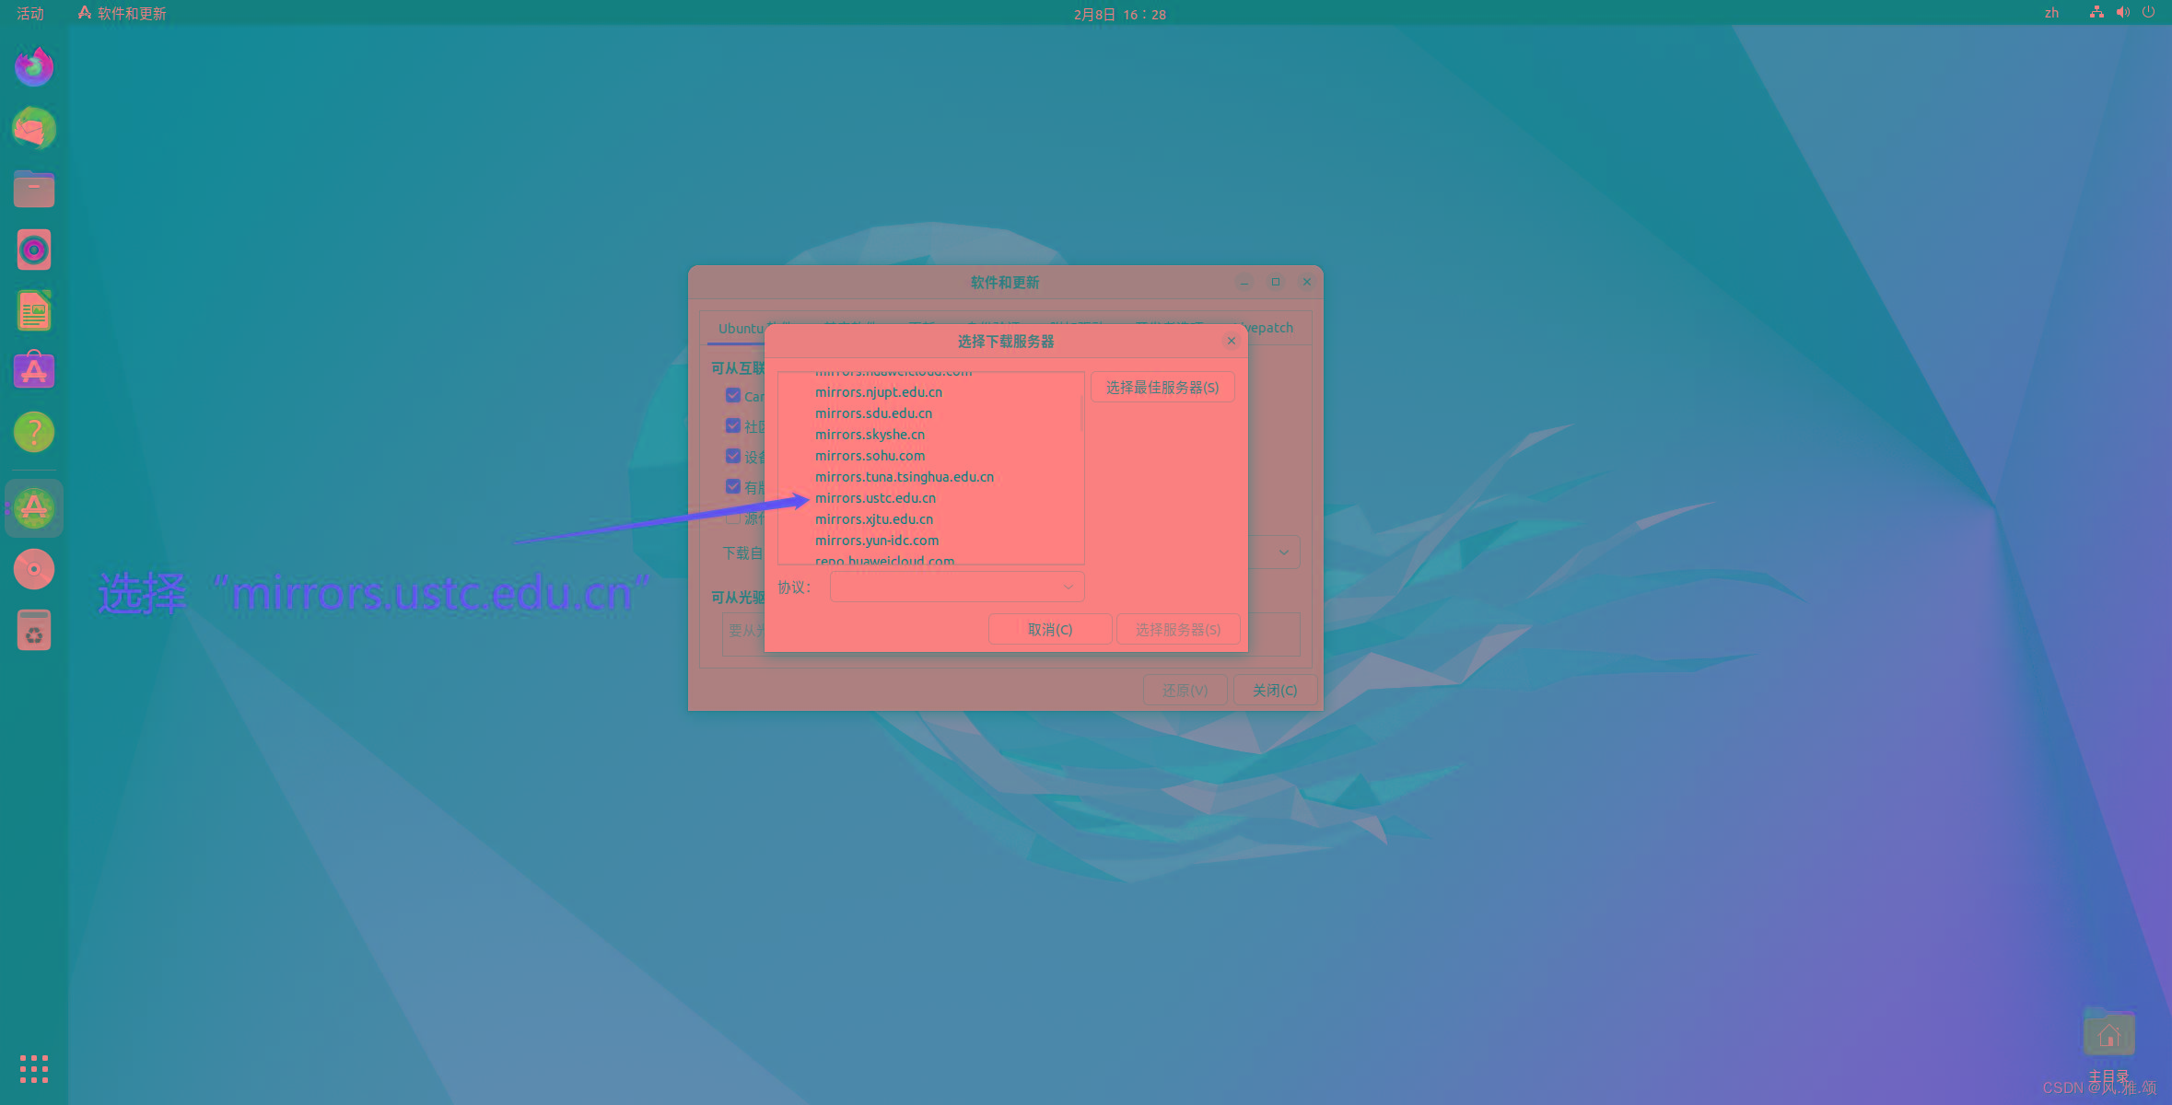Click the zh input language indicator
The height and width of the screenshot is (1105, 2172).
pyautogui.click(x=2051, y=13)
